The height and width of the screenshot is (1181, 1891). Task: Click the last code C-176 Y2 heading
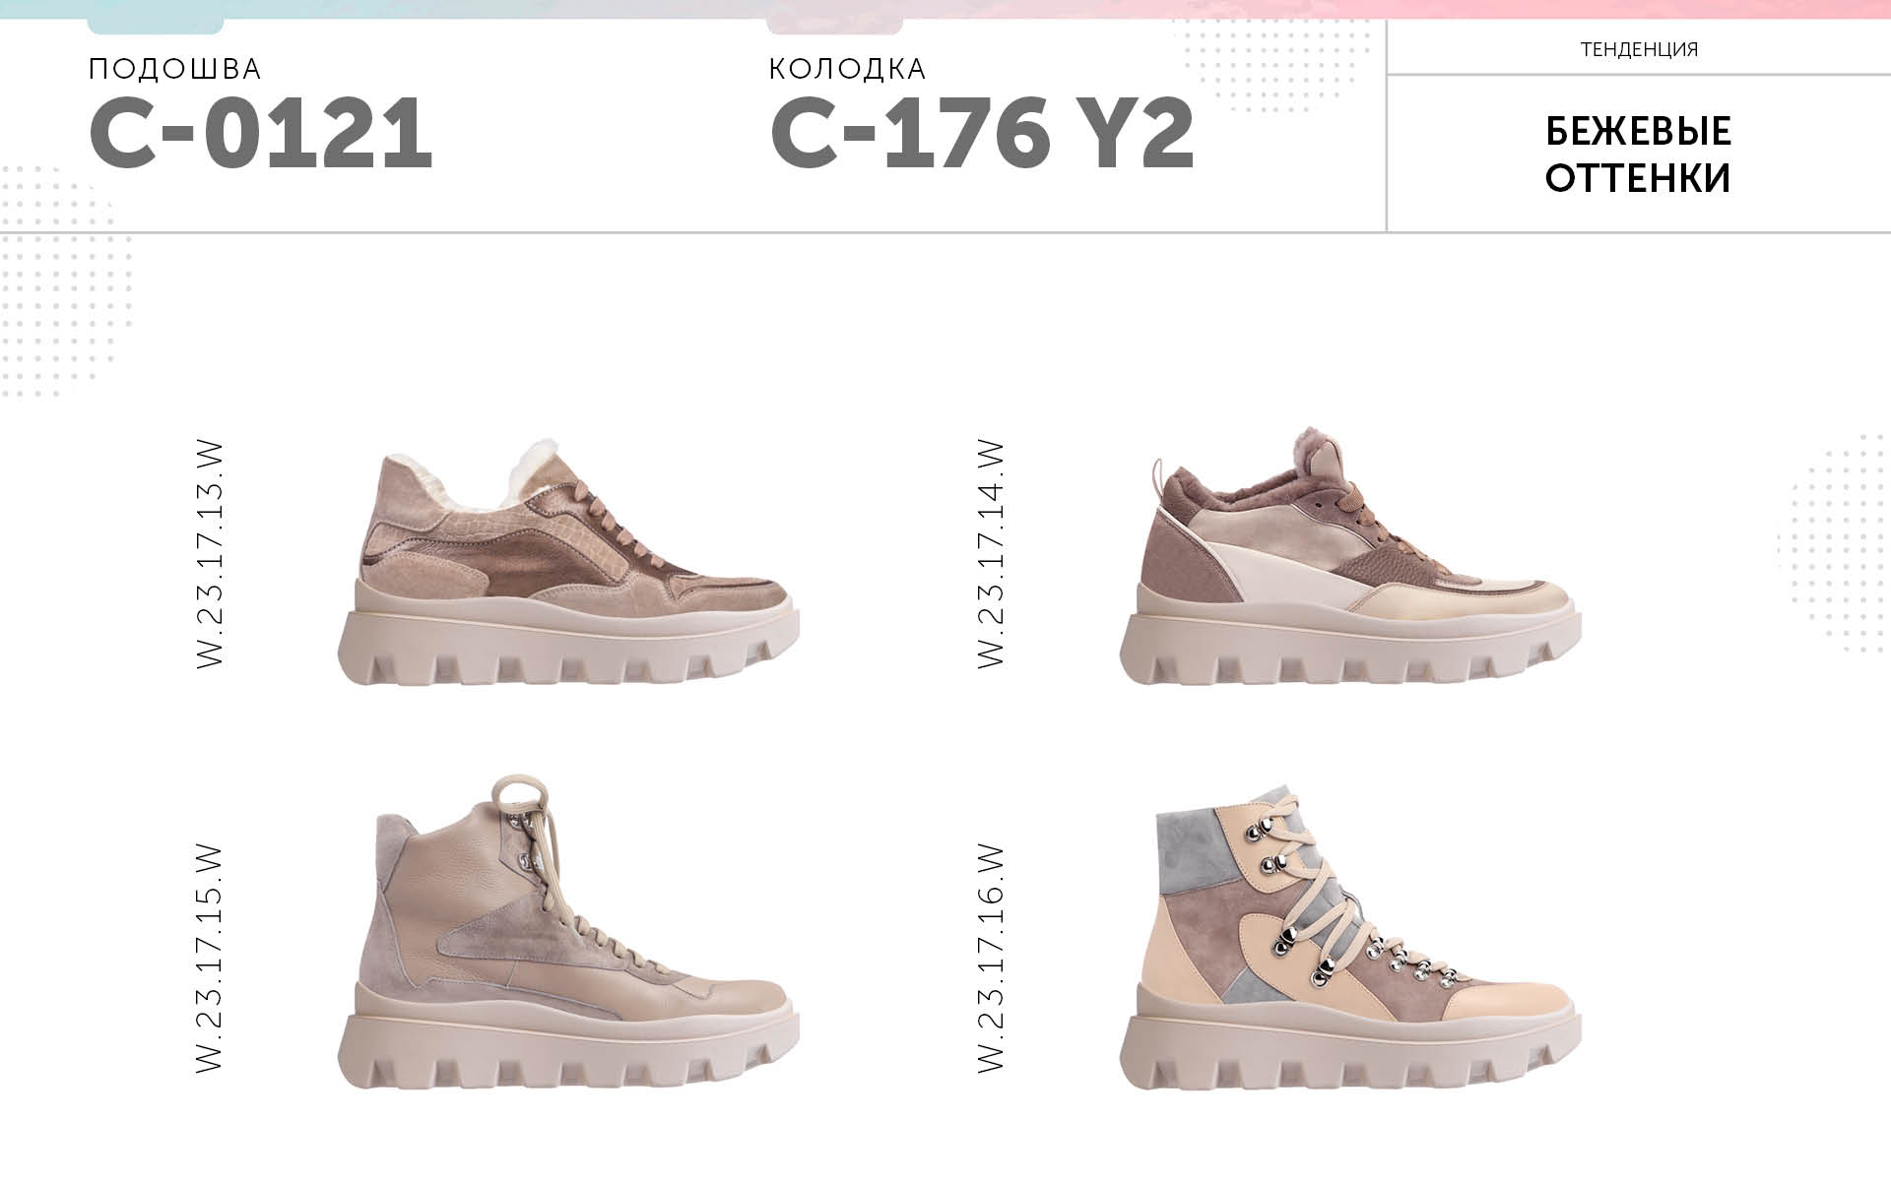(982, 133)
